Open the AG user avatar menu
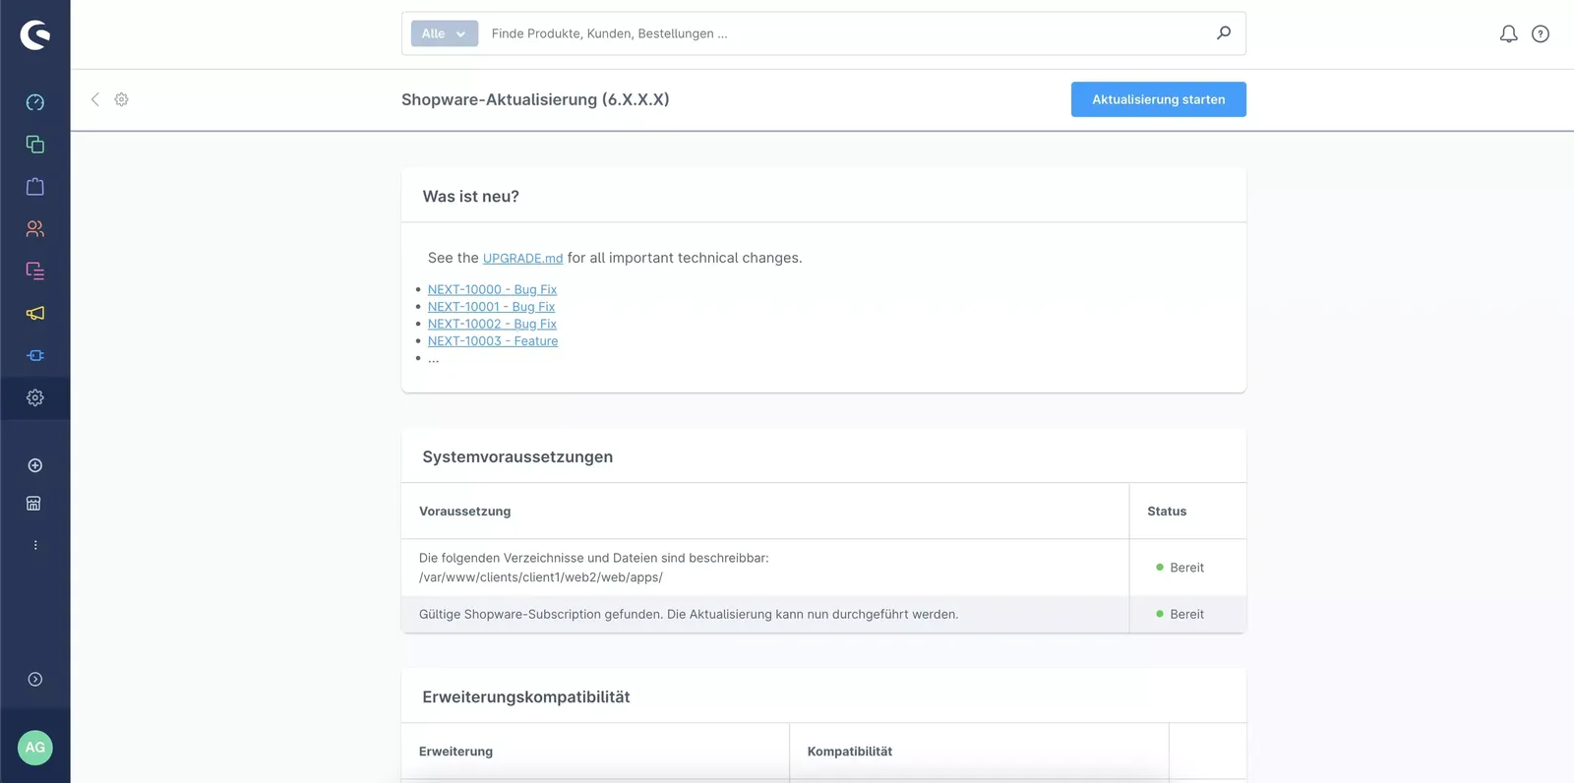The width and height of the screenshot is (1574, 783). (35, 748)
